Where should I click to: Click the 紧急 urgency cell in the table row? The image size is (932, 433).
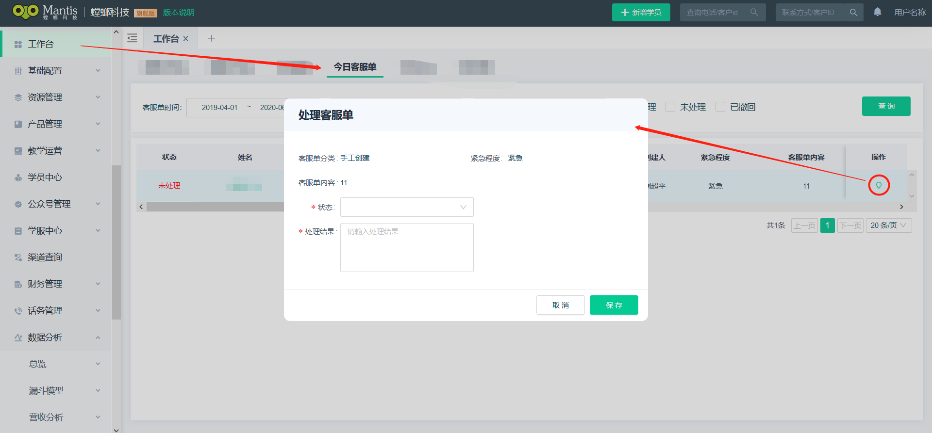point(716,186)
